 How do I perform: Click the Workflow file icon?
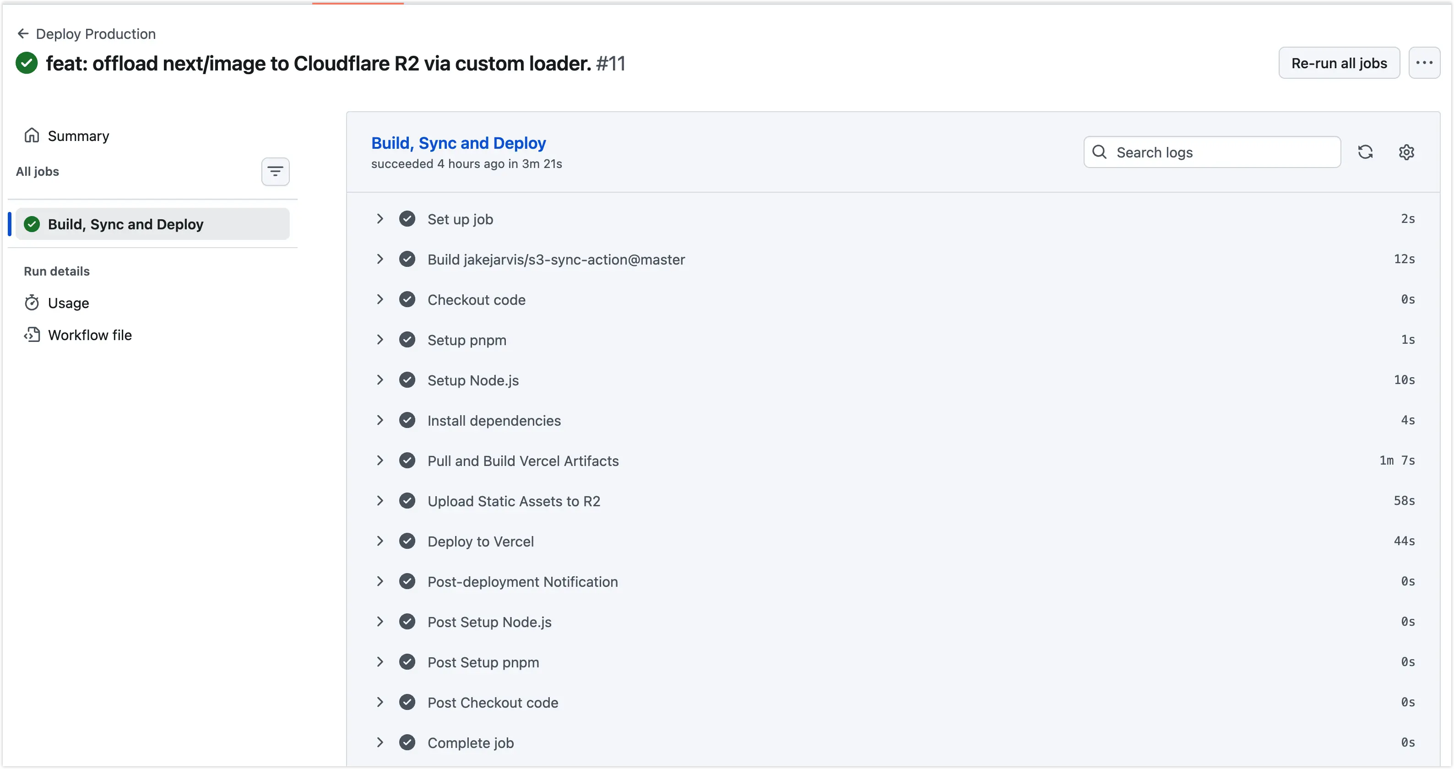(x=32, y=335)
